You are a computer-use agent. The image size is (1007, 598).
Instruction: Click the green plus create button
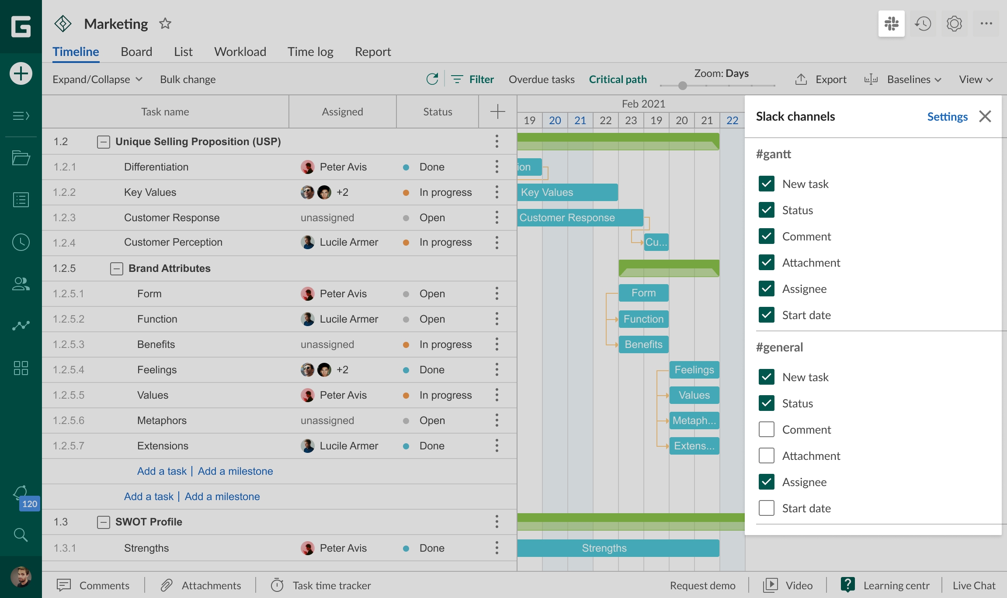21,73
